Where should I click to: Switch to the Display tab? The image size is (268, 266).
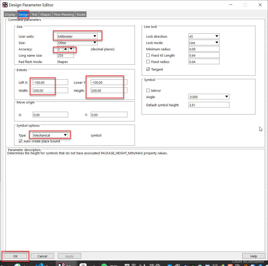pyautogui.click(x=10, y=14)
